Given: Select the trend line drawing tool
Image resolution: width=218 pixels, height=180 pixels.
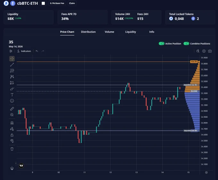Looking at the screenshot, I should tap(12, 64).
